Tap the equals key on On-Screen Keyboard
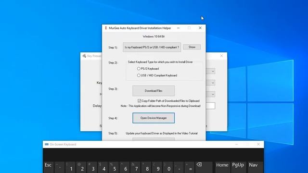308x173 pixels. tap(190, 167)
